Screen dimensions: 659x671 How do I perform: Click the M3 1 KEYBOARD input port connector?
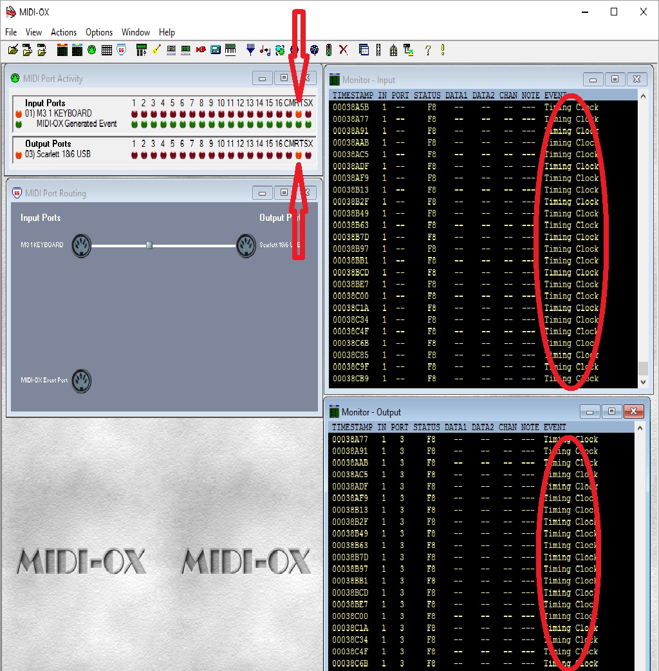click(81, 245)
